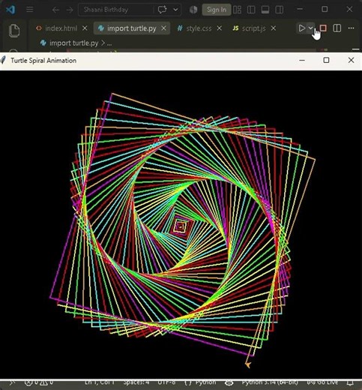This screenshot has height=390, width=362.
Task: Click the breadcrumb ellipsis item
Action: [109, 43]
